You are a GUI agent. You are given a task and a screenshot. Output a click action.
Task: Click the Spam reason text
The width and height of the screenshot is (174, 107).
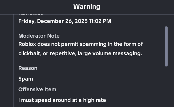26,79
